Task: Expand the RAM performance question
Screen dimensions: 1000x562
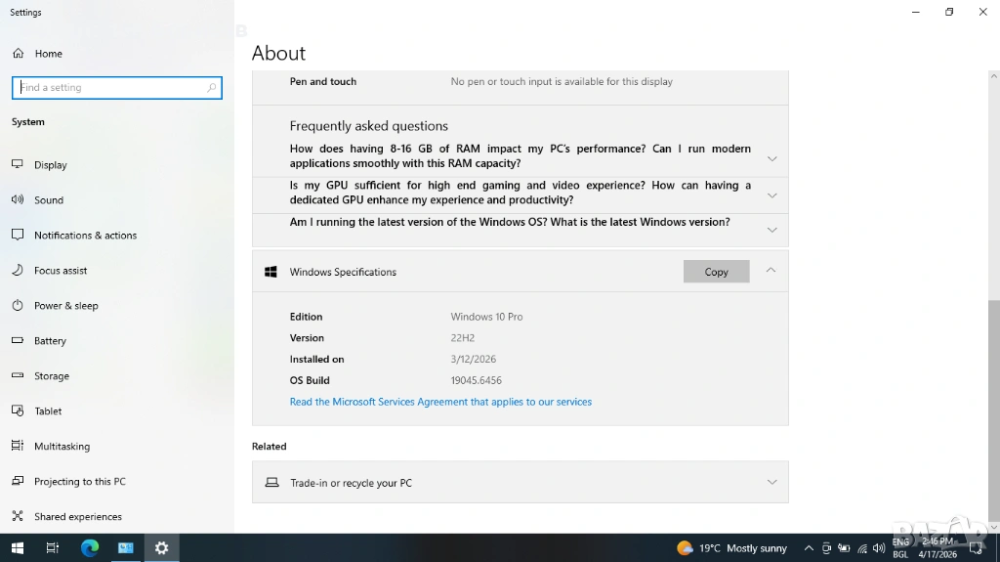Action: 771,158
